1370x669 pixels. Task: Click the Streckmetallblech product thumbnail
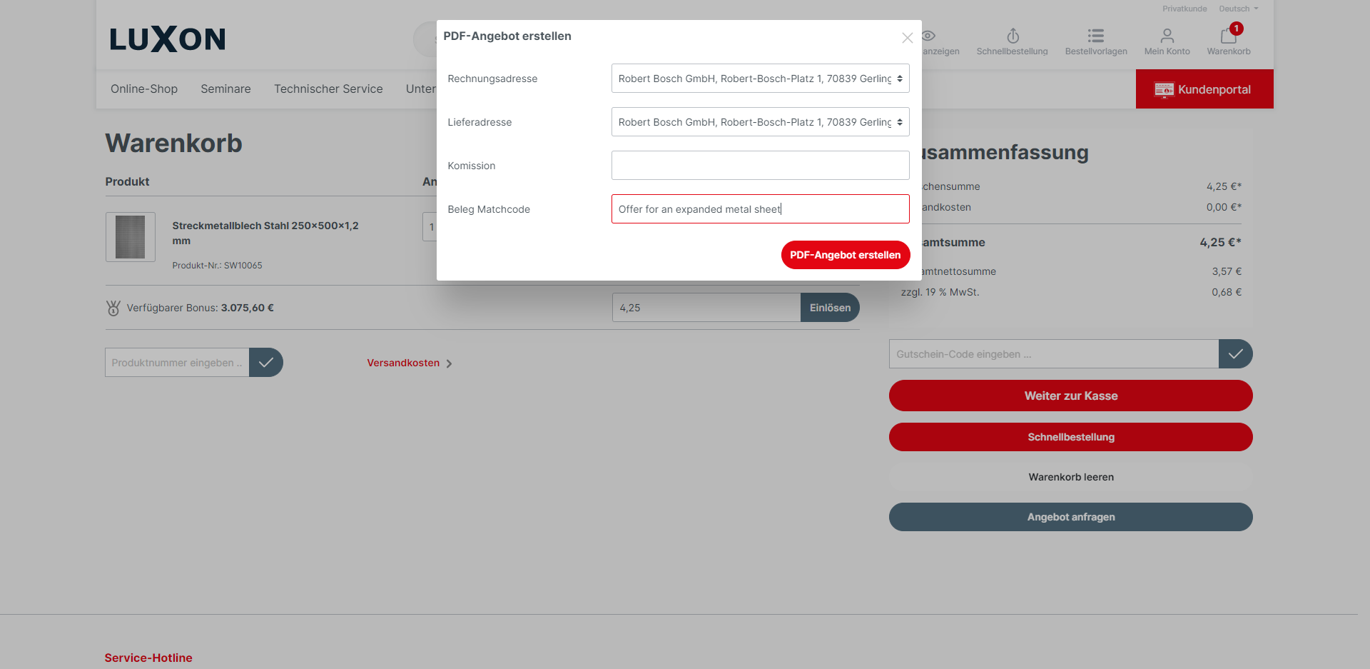coord(131,237)
